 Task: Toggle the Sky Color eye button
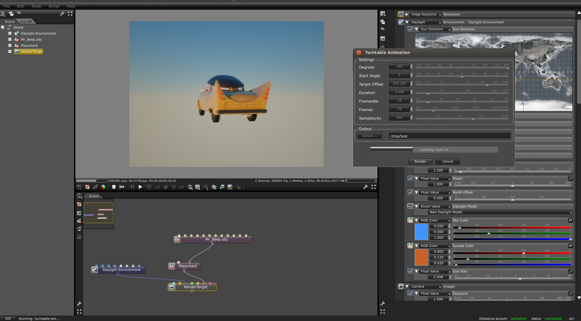[x=570, y=220]
